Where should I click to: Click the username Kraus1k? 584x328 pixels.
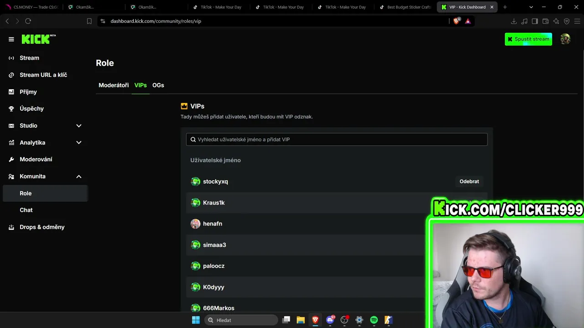click(x=214, y=203)
